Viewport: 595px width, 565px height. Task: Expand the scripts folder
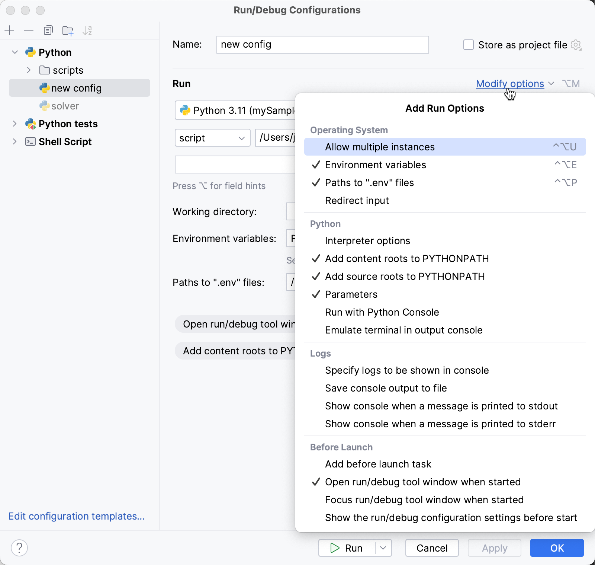(x=29, y=70)
